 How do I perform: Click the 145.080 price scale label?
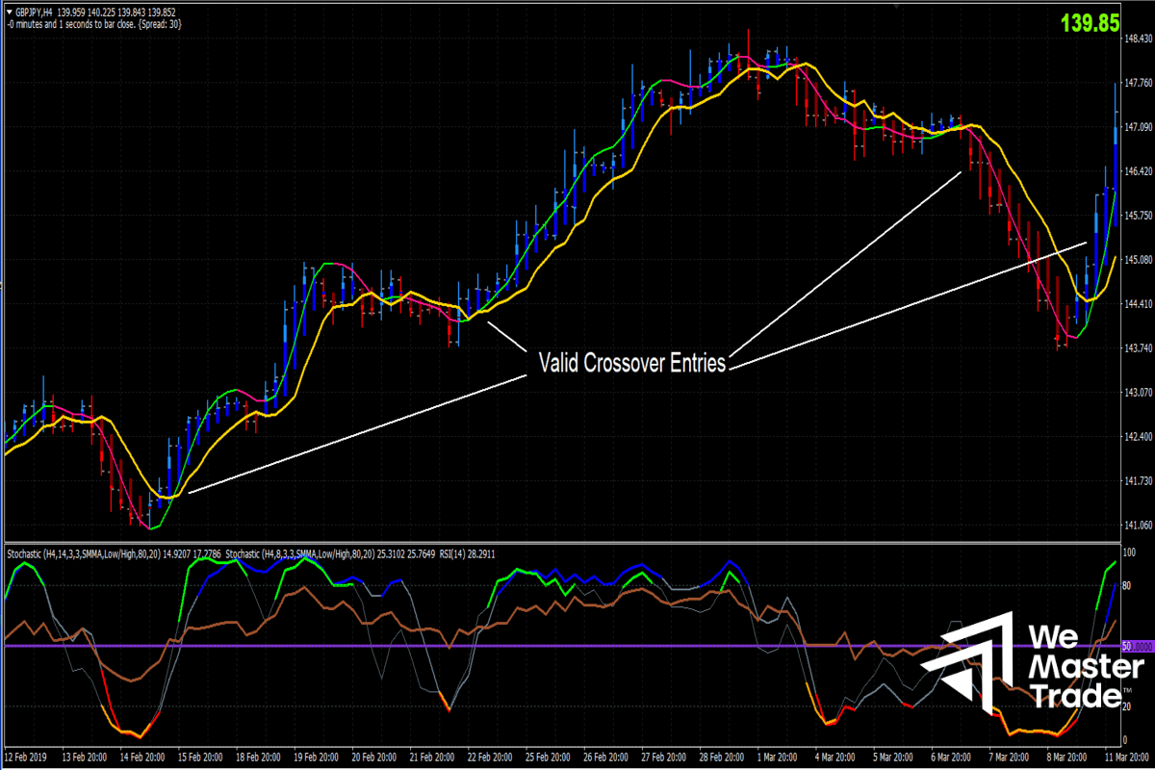(1140, 260)
